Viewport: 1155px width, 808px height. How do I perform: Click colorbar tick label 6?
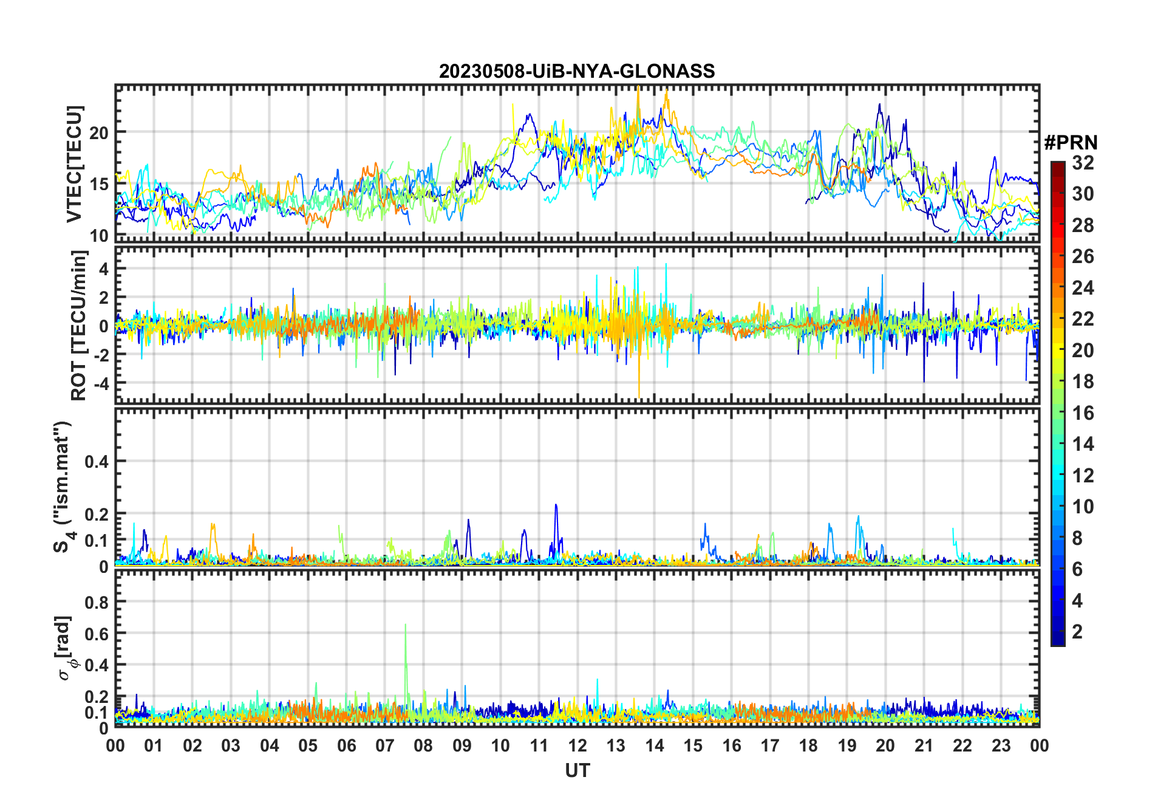(x=1077, y=569)
